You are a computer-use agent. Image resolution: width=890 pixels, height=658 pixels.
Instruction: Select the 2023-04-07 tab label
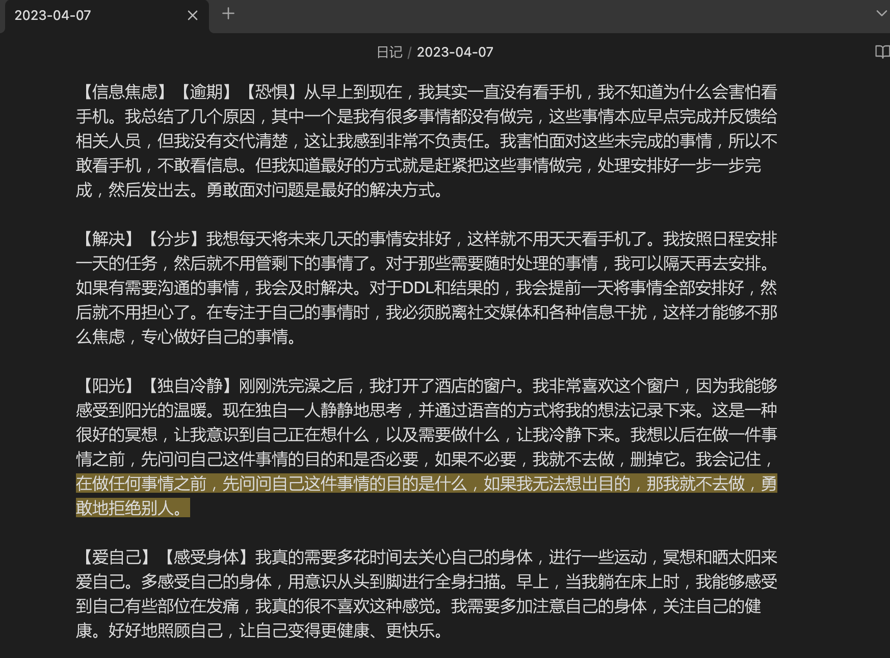coord(53,15)
